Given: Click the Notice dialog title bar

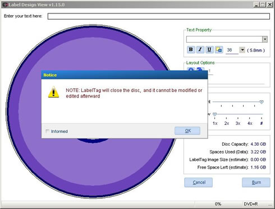Looking at the screenshot, I should pos(125,75).
